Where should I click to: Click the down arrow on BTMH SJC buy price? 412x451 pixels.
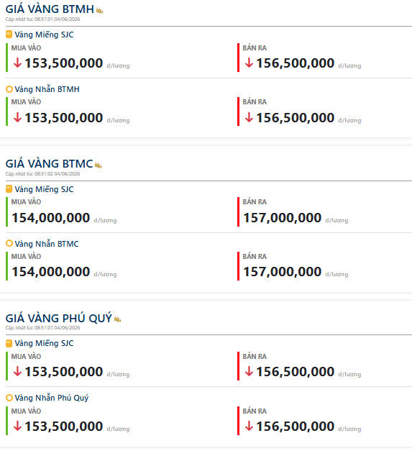[17, 63]
